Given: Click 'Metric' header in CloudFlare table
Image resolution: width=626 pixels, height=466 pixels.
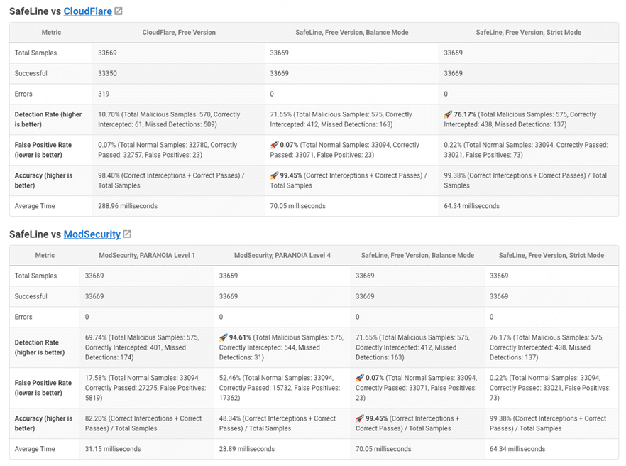Looking at the screenshot, I should click(x=52, y=33).
